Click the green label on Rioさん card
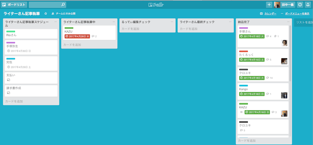 point(11,31)
